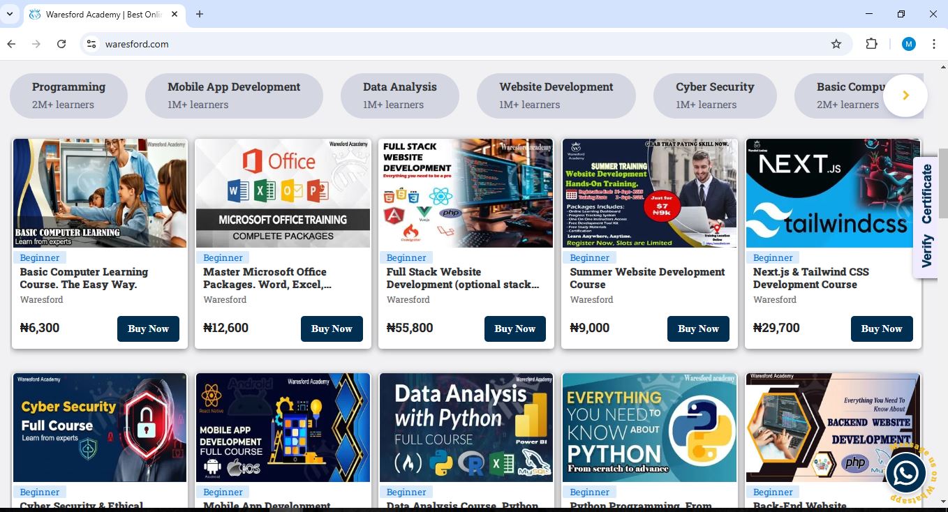This screenshot has width=948, height=512.
Task: Open Summer Training course thumbnail
Action: coord(649,193)
